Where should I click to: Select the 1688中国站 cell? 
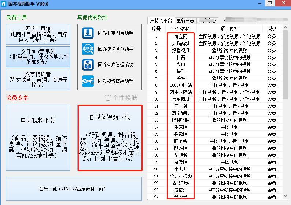(x=181, y=85)
